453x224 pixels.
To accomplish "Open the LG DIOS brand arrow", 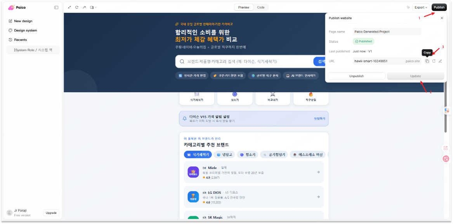I will 318,197.
